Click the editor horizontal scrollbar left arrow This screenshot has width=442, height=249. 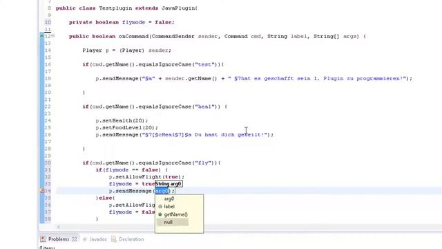58,227
